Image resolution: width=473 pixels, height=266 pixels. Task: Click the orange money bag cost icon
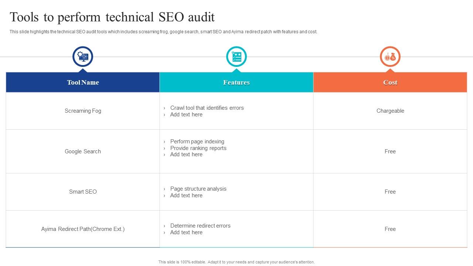coord(390,57)
